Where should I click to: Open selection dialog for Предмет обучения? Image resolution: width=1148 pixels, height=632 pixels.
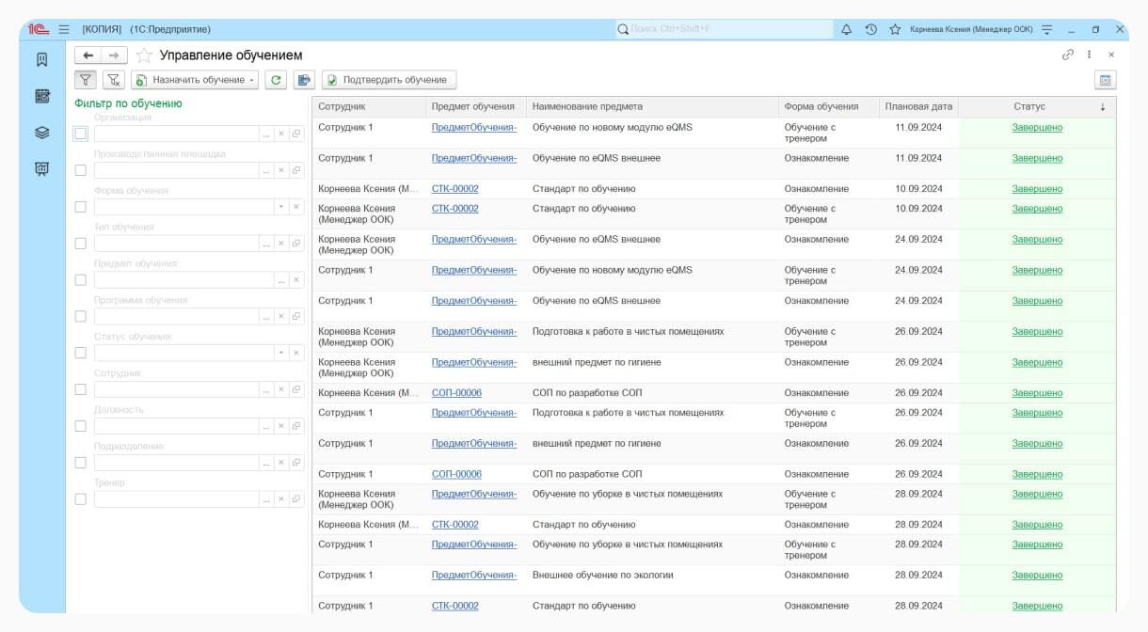(280, 280)
